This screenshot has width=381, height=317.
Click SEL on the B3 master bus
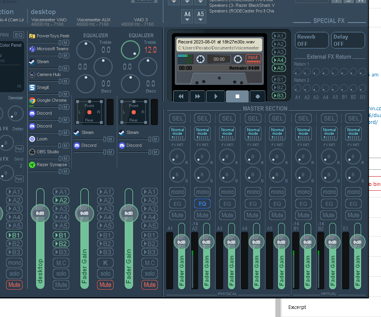tap(354, 118)
